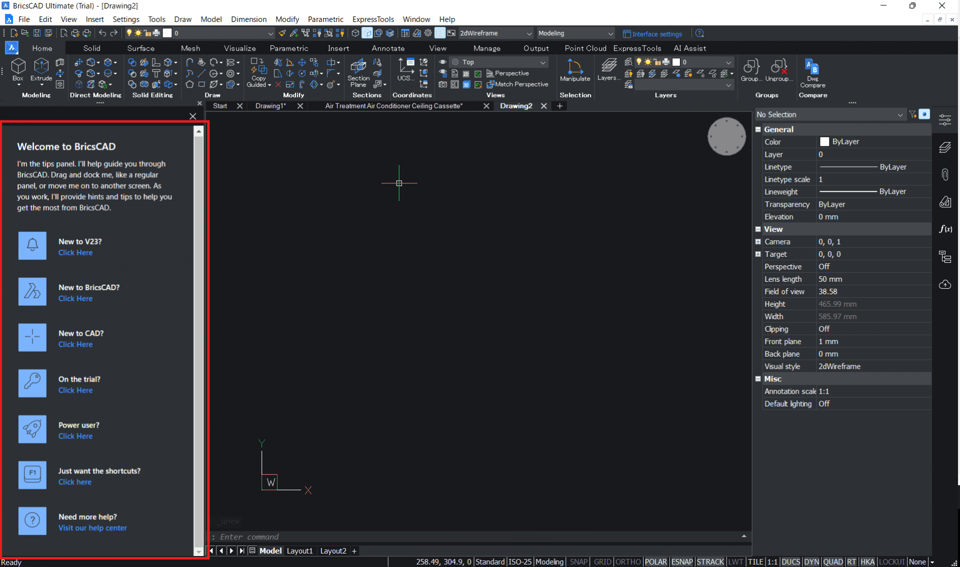Click the Save icon in toolbar

pyautogui.click(x=37, y=33)
